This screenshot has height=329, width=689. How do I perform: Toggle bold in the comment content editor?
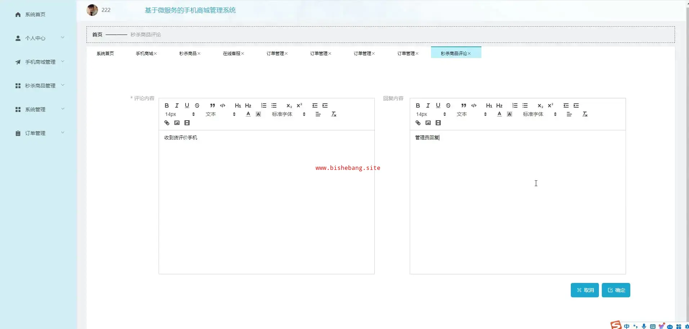point(166,105)
